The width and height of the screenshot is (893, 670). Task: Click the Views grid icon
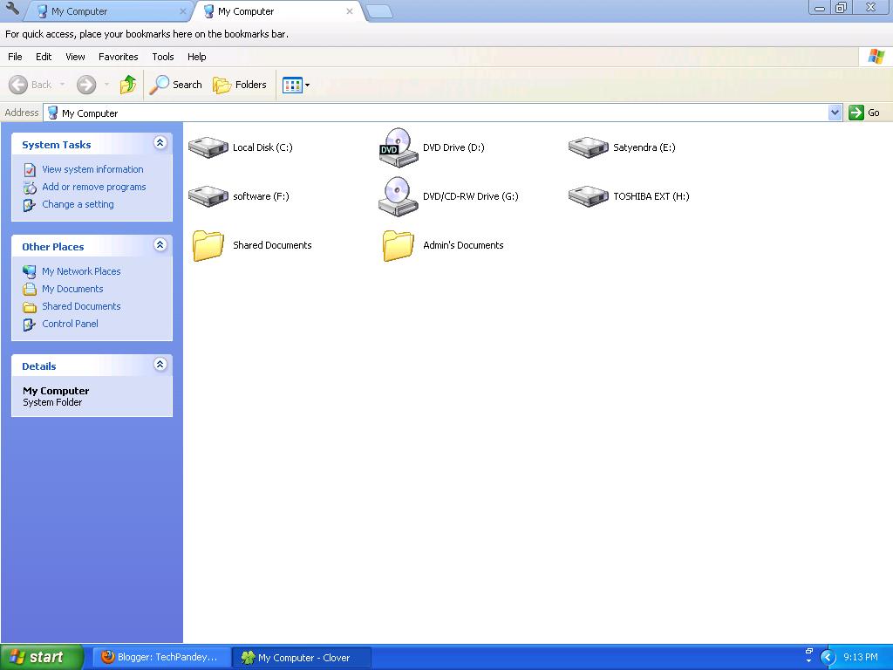pyautogui.click(x=292, y=85)
